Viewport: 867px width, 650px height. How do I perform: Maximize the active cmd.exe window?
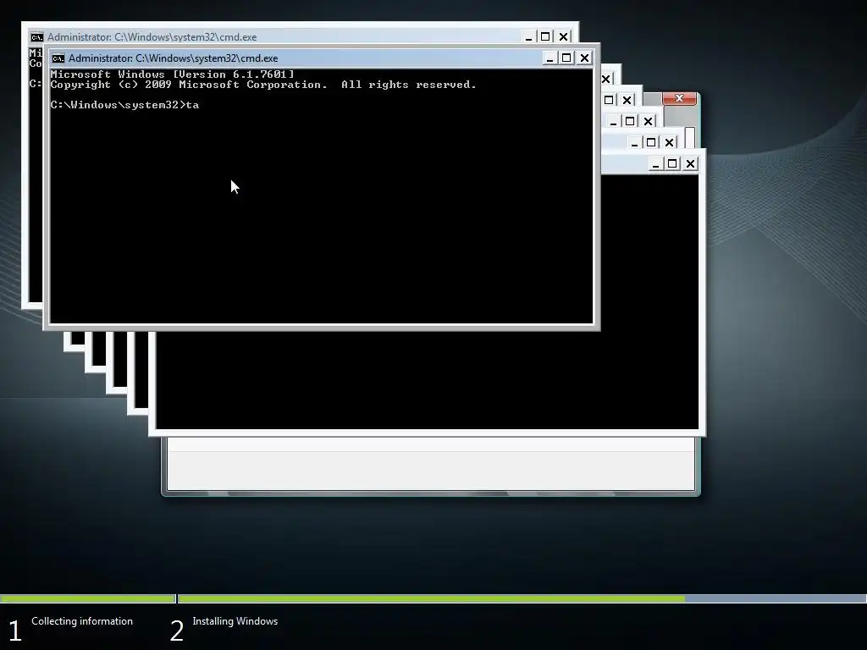[x=566, y=58]
